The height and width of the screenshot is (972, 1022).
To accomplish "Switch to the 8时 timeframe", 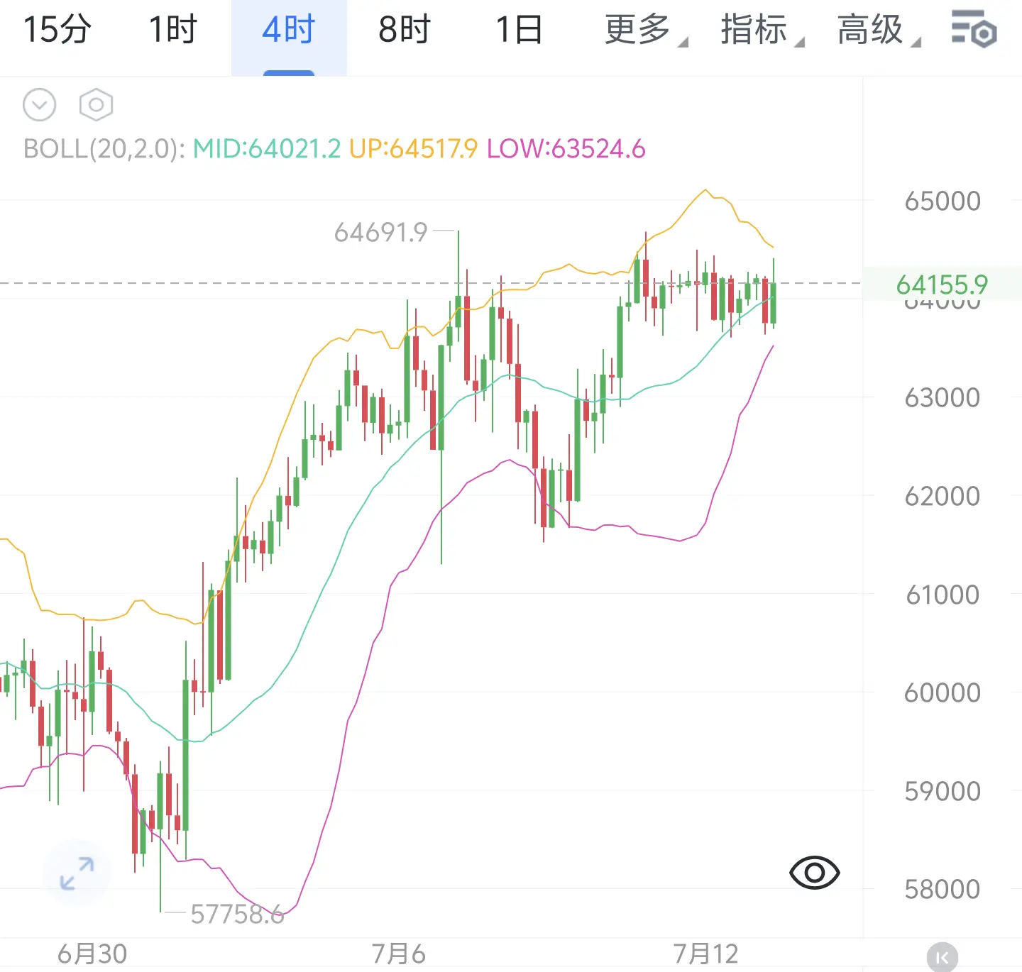I will click(405, 31).
